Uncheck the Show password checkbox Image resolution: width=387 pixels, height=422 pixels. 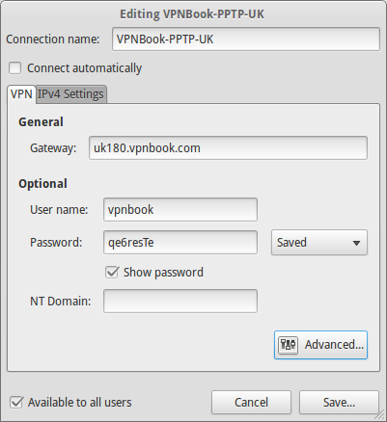click(112, 273)
